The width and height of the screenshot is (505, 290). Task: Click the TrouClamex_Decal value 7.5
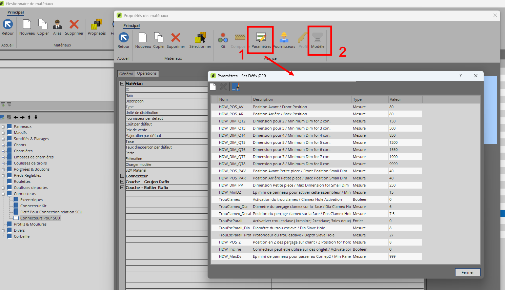(x=392, y=214)
